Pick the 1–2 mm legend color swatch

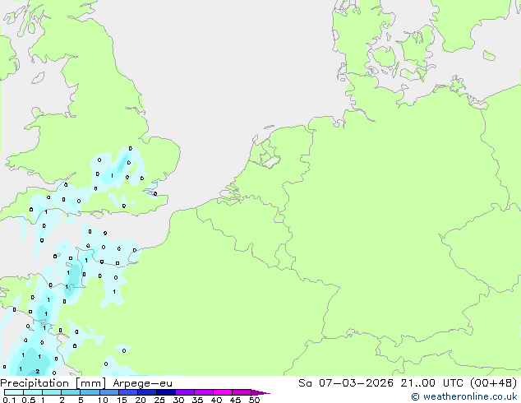[x=52, y=392]
